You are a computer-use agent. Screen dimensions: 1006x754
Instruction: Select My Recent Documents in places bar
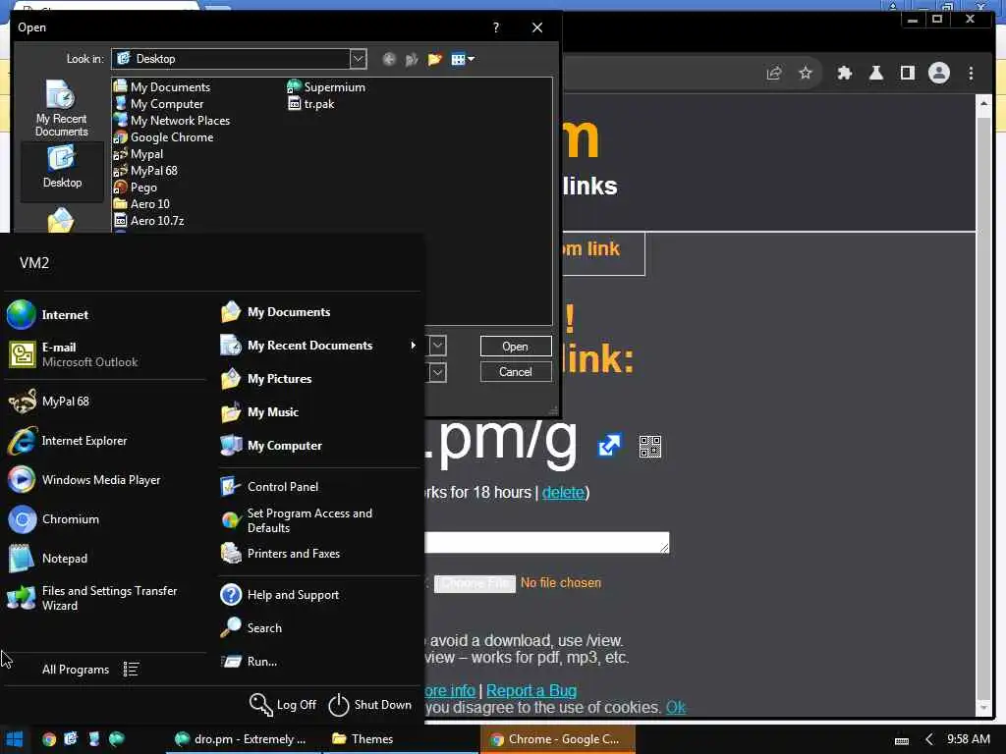pyautogui.click(x=61, y=108)
